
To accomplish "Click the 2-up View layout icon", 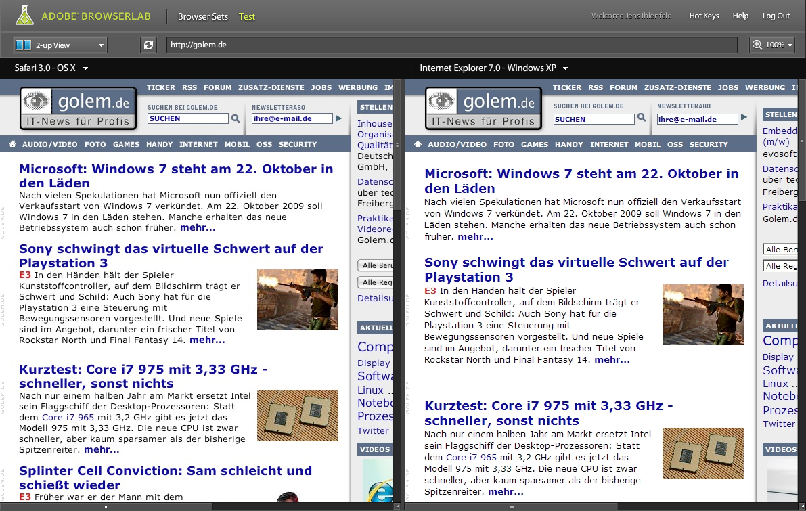I will click(23, 45).
